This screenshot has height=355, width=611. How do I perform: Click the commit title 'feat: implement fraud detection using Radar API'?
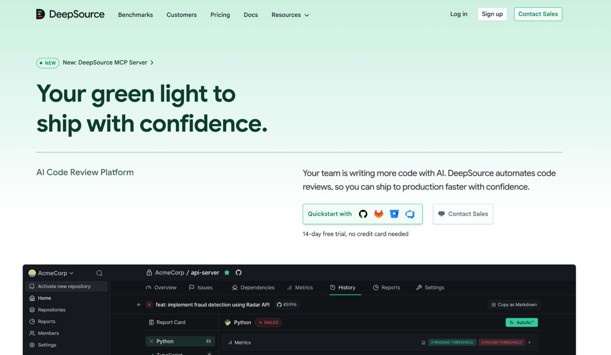tap(212, 305)
